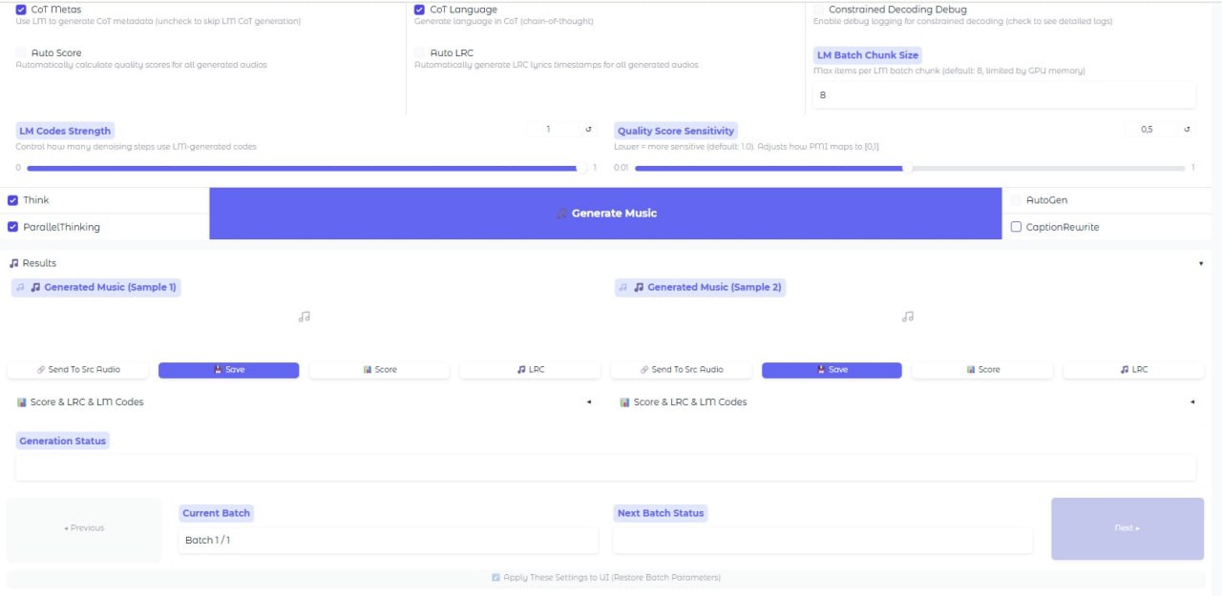Toggle the CoT Language checkbox

(420, 10)
